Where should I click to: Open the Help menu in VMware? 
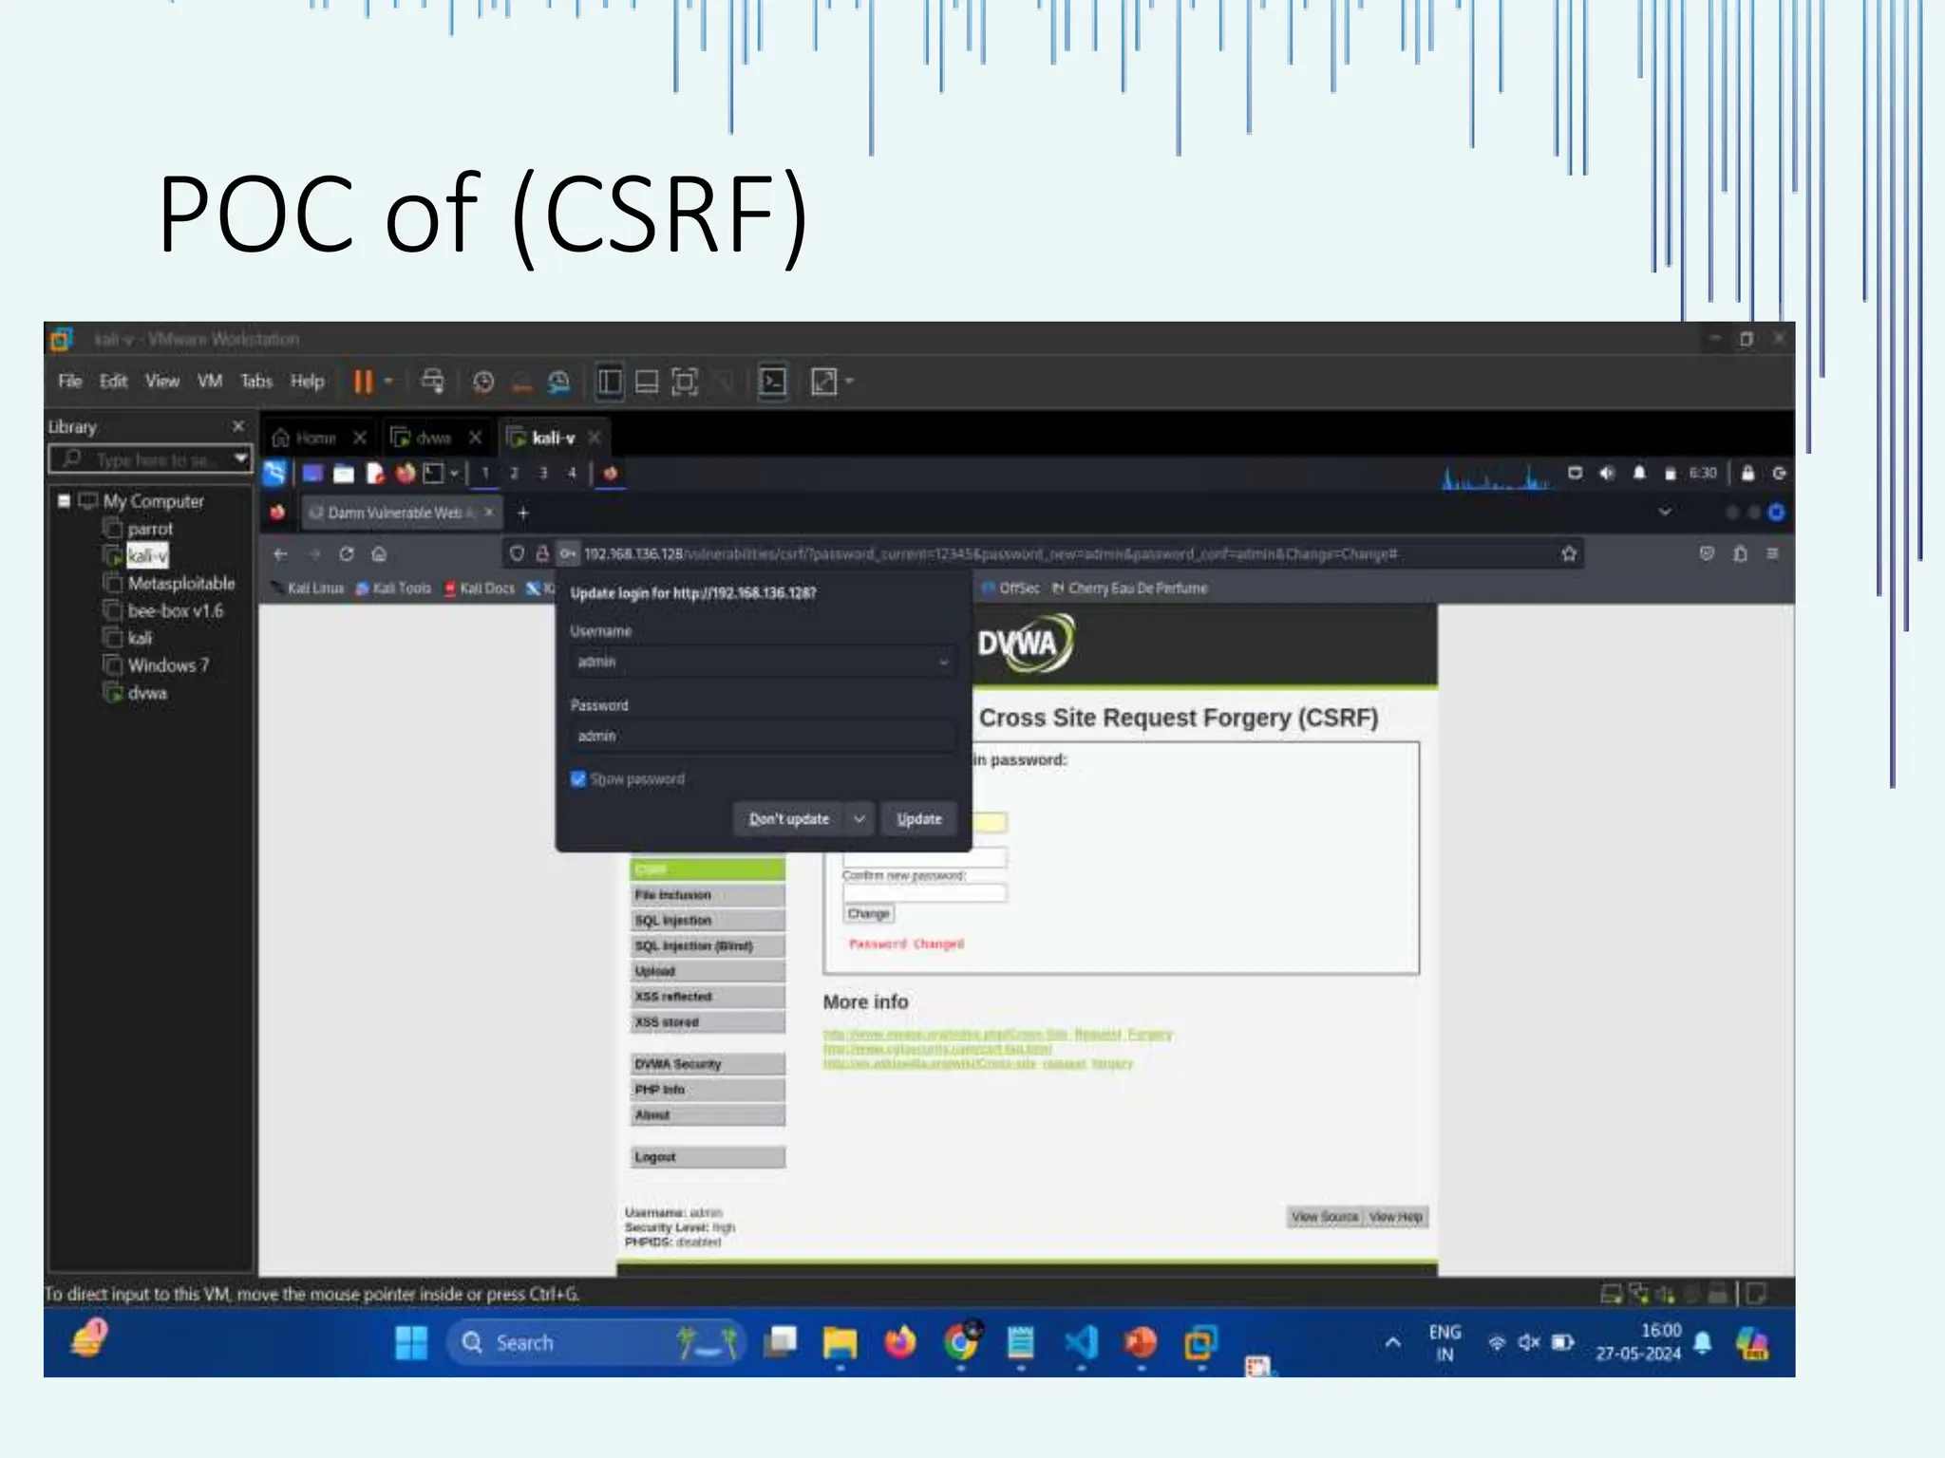pyautogui.click(x=307, y=381)
